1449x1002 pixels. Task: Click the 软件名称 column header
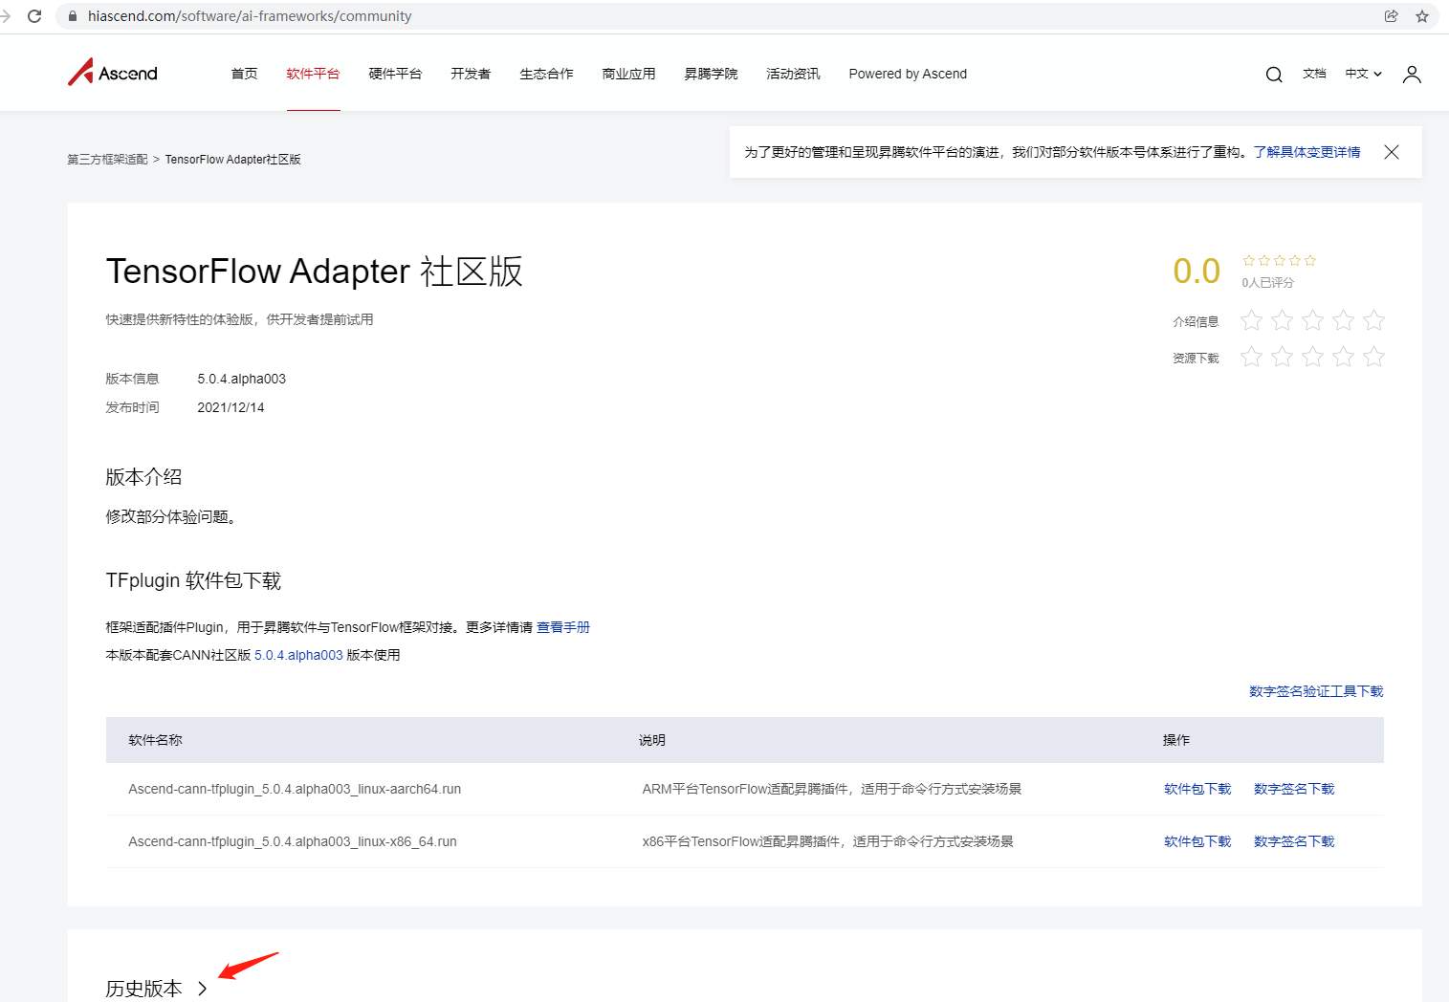[x=155, y=740]
